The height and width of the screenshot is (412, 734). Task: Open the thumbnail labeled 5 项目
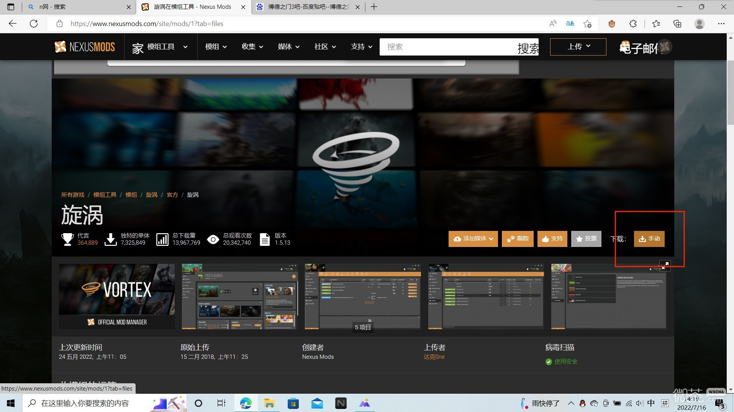pos(363,296)
